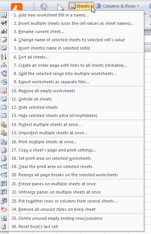This screenshot has width=151, height=234.
Task: Choose Copy a sheet's page and print settings
Action: pyautogui.click(x=76, y=150)
